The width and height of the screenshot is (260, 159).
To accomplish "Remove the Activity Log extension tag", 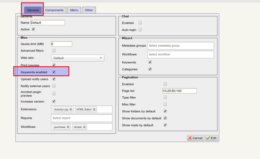I will click(x=71, y=109).
